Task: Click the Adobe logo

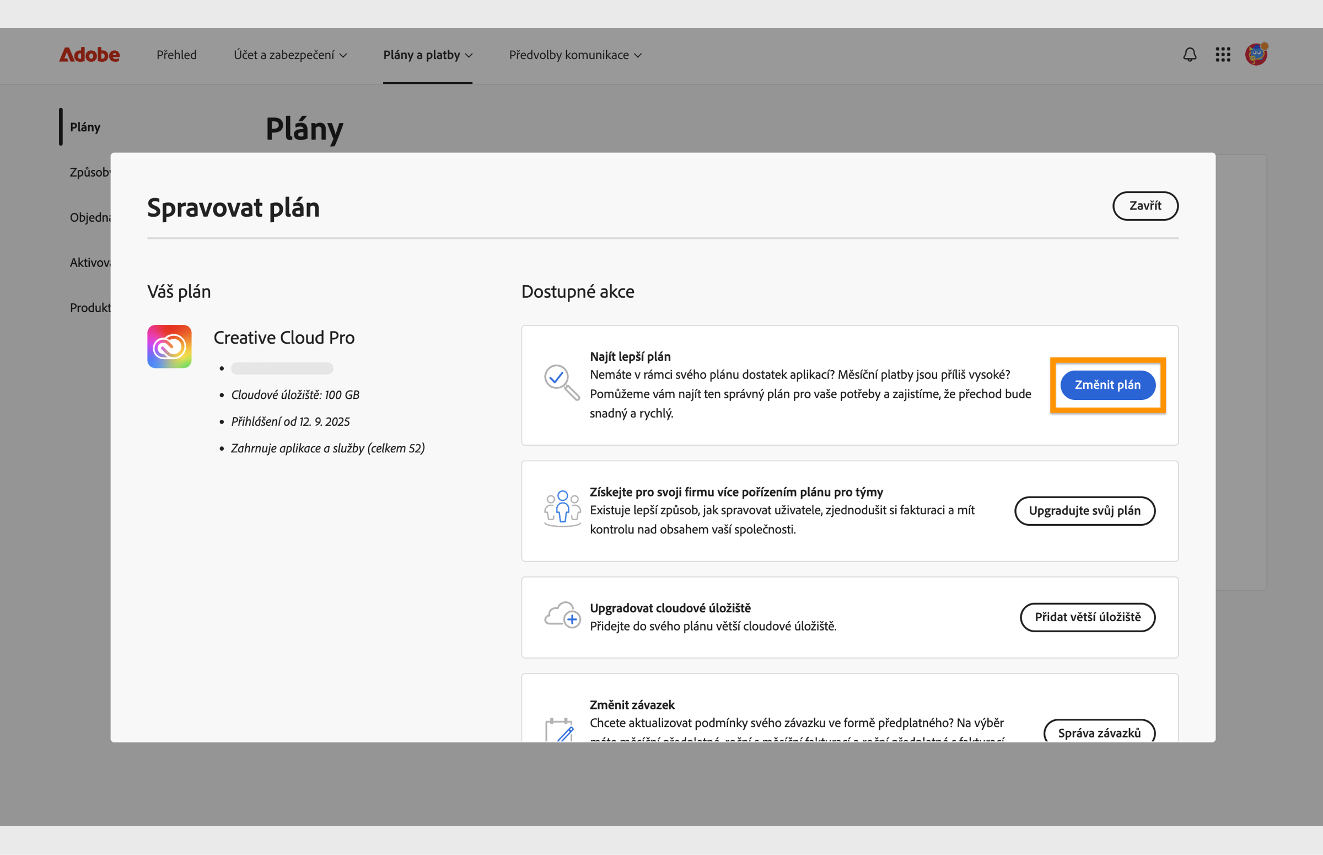Action: (x=89, y=55)
